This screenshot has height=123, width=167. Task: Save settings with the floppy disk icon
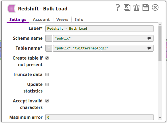click(x=146, y=7)
